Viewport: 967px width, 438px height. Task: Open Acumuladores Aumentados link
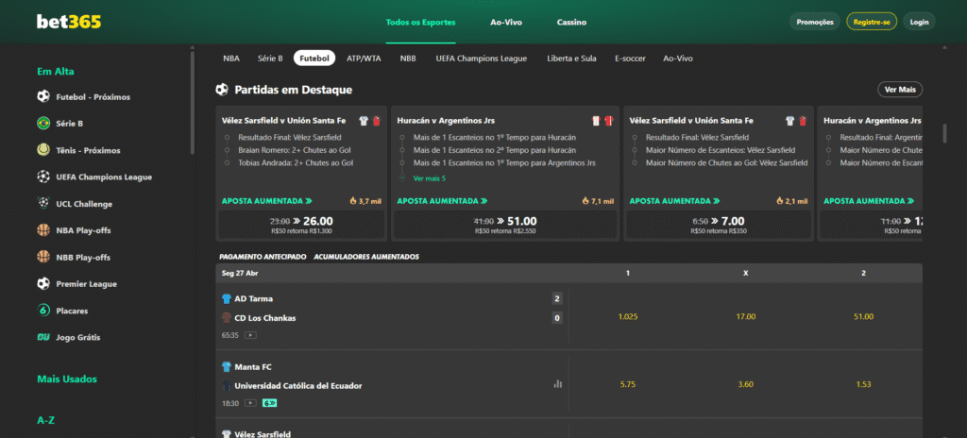[366, 257]
